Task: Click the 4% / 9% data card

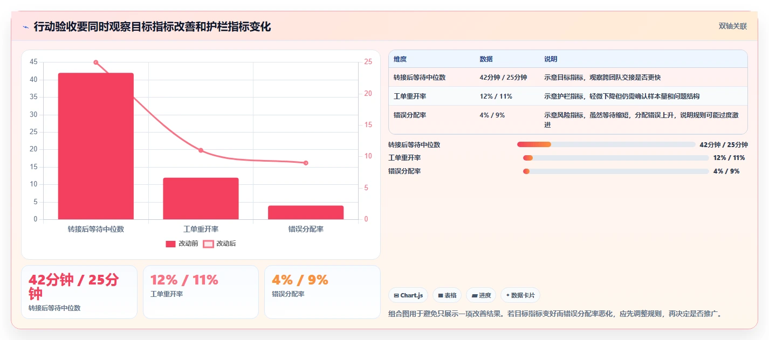Action: tap(322, 292)
